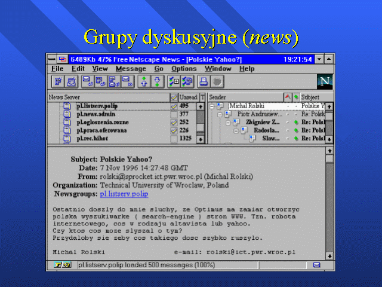Open the Help menu
382x287 pixels.
(x=247, y=69)
